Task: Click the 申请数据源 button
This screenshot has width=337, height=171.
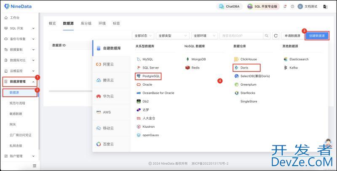Action: [x=292, y=36]
